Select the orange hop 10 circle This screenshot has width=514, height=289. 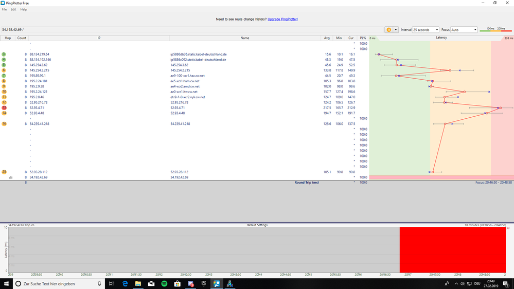pos(4,92)
